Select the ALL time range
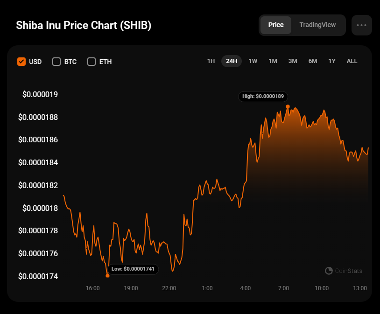This screenshot has width=380, height=314. coord(352,61)
